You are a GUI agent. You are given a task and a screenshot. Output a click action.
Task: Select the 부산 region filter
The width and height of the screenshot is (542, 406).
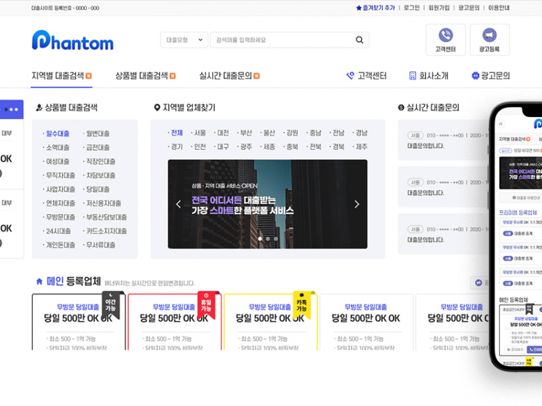246,133
